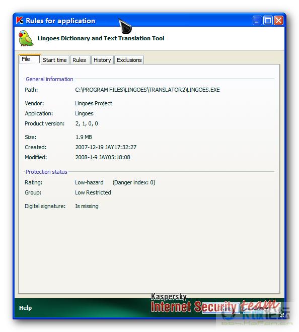Close the Rules for application window
The height and width of the screenshot is (332, 299).
tap(278, 21)
